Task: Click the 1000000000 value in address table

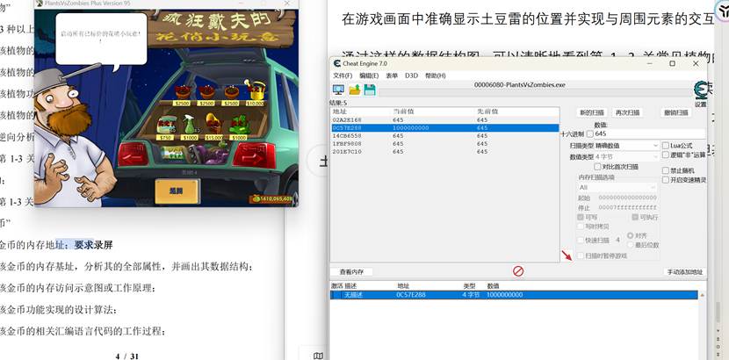Action: (x=504, y=295)
